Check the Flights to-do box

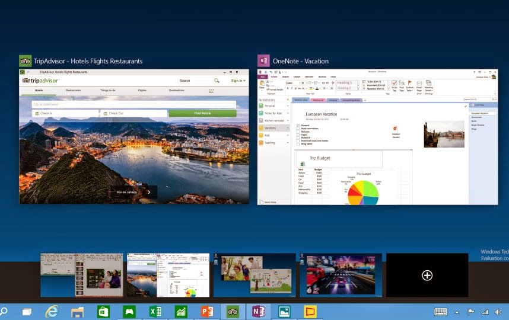point(298,135)
